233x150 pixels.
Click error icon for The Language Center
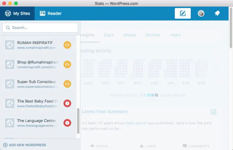(x=67, y=123)
